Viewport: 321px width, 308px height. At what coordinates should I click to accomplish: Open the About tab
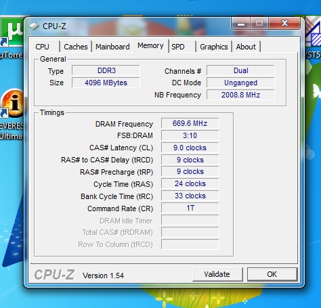pyautogui.click(x=246, y=47)
